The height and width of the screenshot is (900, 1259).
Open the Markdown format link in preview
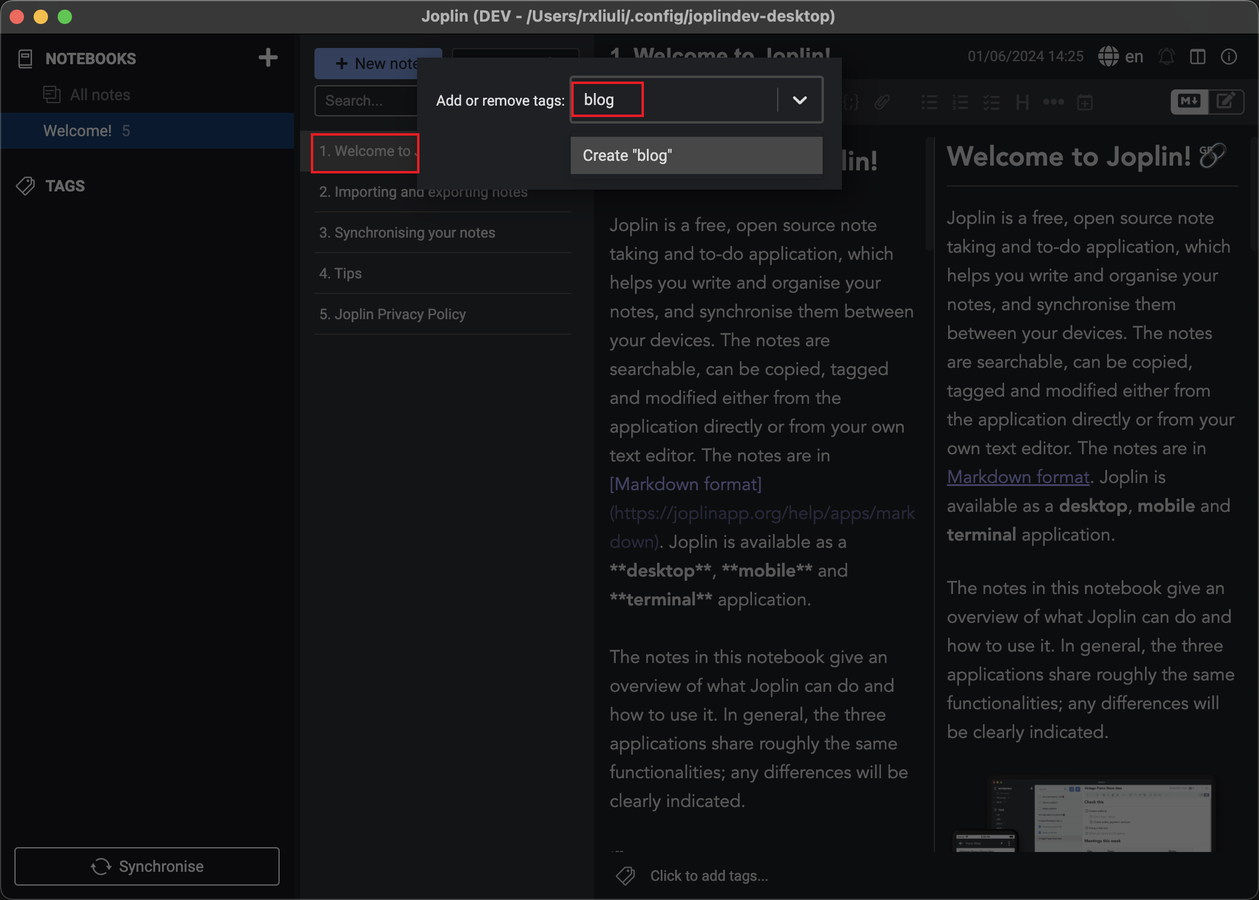1018,477
